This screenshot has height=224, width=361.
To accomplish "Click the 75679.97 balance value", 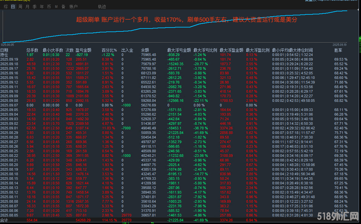I will point(148,64).
